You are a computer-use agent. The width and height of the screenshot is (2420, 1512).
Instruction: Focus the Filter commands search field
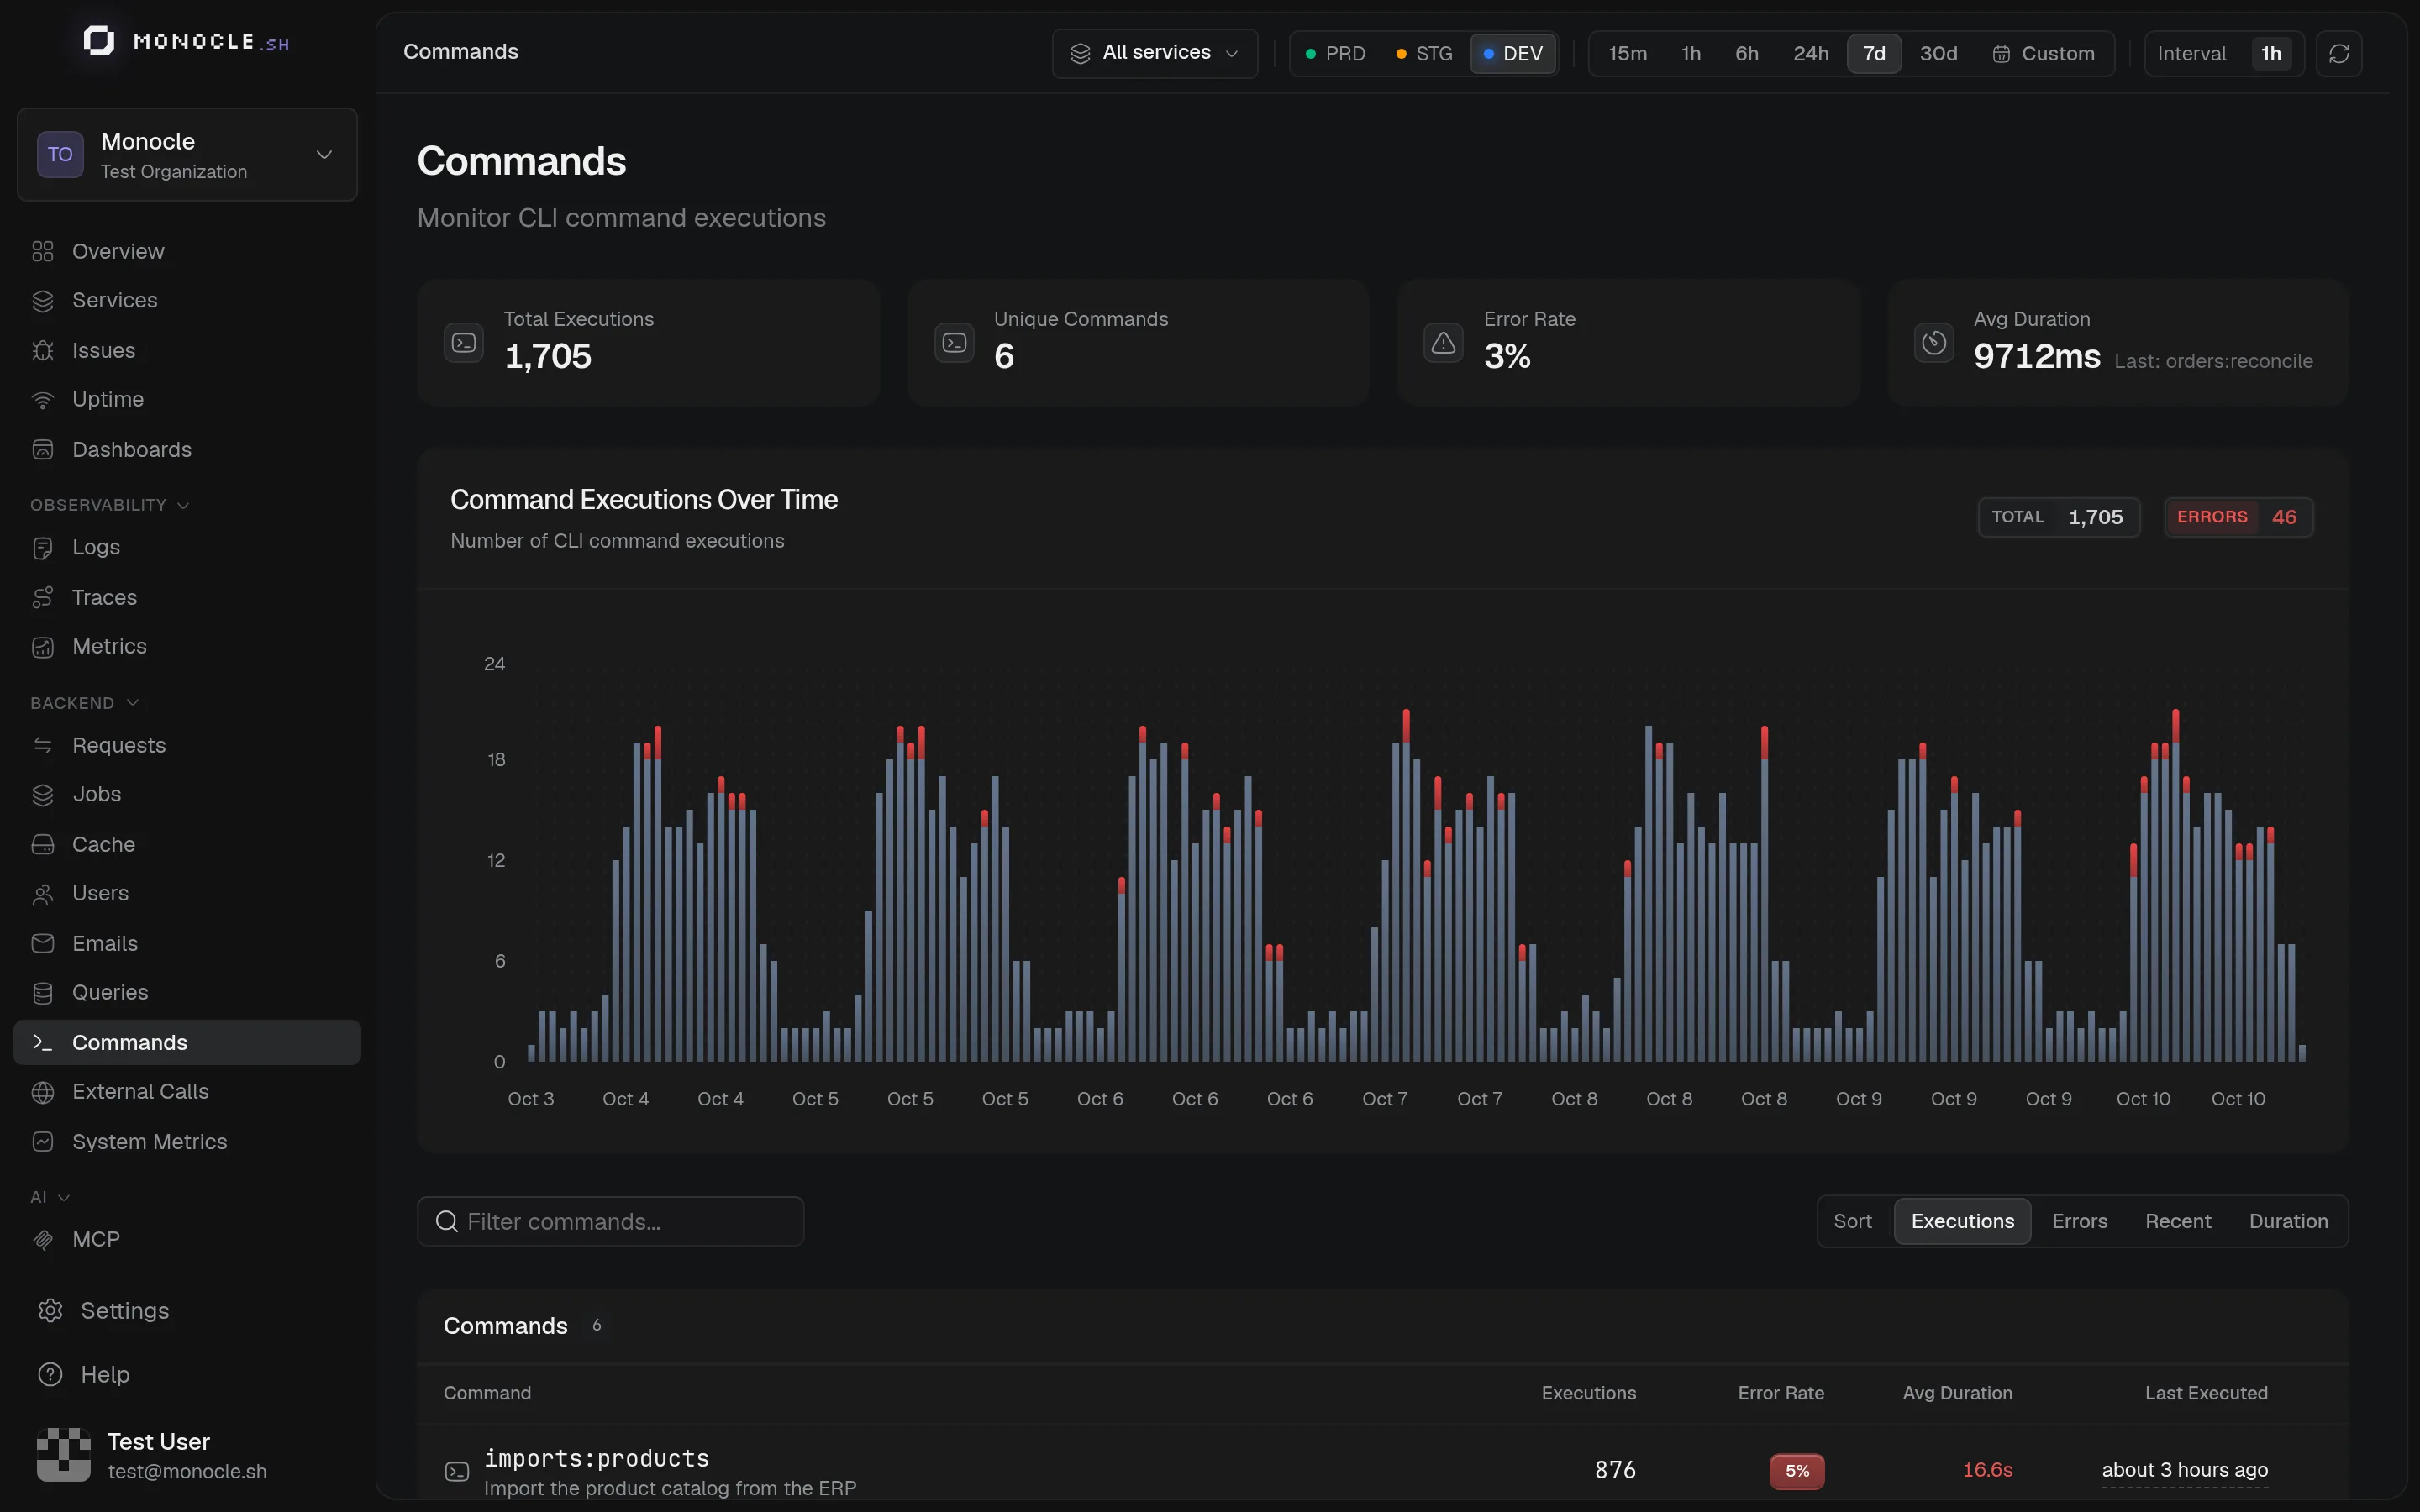tap(610, 1221)
